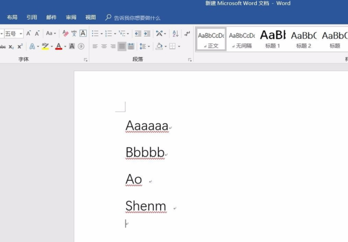Increase paragraph indent
The height and width of the screenshot is (242, 348).
point(147,34)
